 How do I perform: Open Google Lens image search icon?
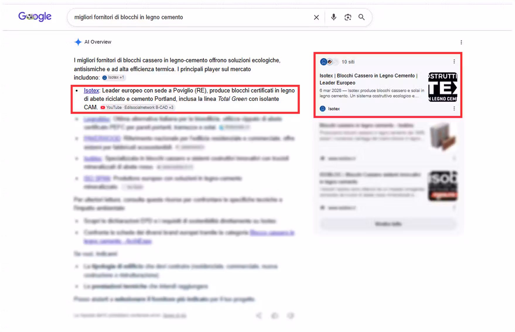(x=348, y=17)
